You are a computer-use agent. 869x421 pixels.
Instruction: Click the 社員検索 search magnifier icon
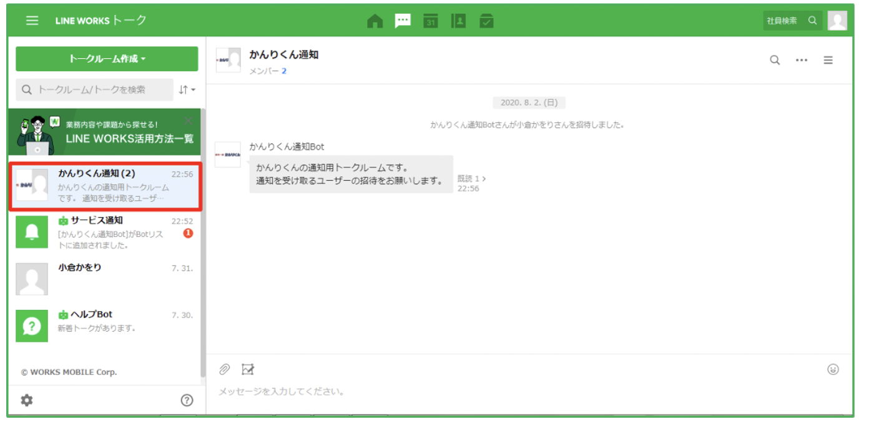pyautogui.click(x=812, y=20)
